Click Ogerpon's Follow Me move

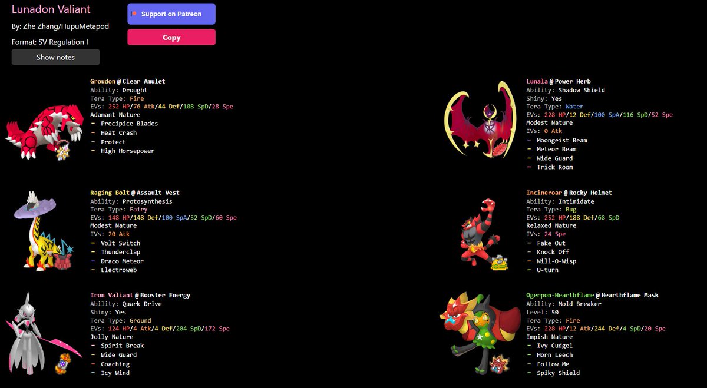[x=553, y=364]
